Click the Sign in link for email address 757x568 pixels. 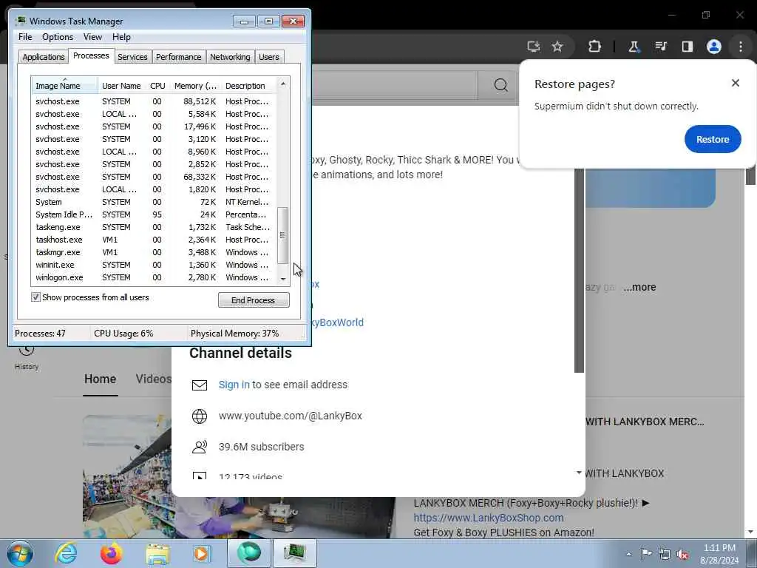[x=234, y=385]
